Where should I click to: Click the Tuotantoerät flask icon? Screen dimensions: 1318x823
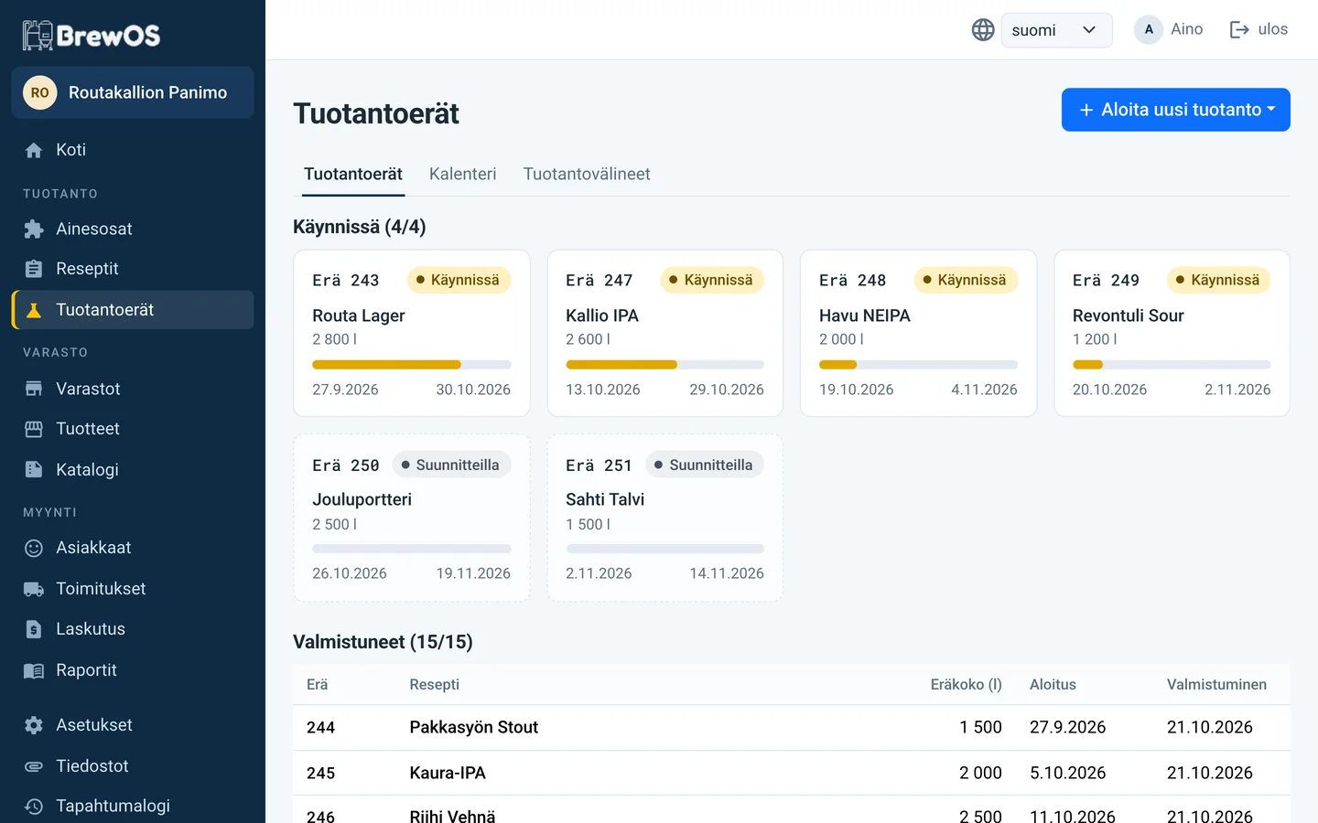tap(34, 310)
